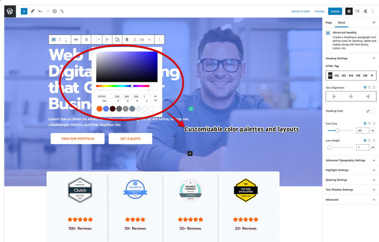Adjust the Font Size slider handle

coord(337,130)
